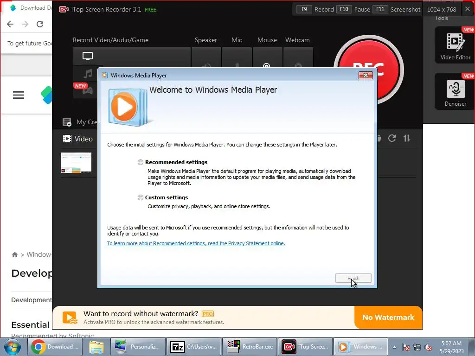Open the Denoiser tool
The width and height of the screenshot is (475, 356).
[x=455, y=91]
